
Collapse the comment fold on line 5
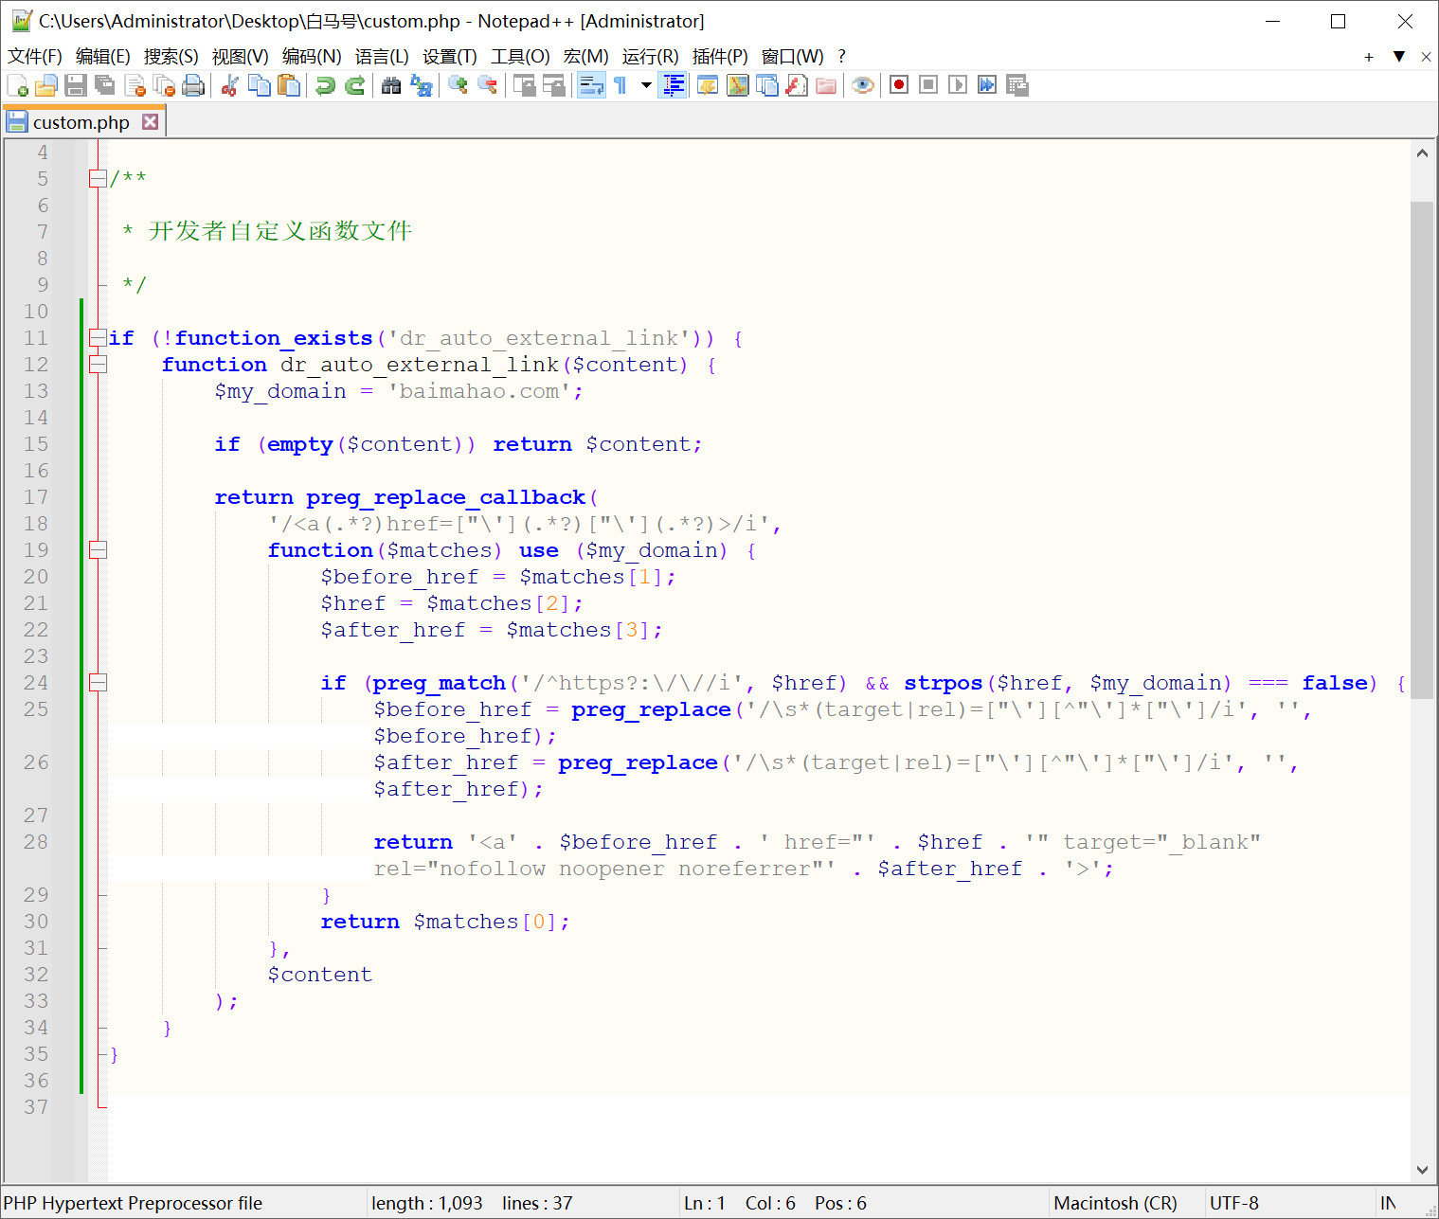(x=98, y=178)
